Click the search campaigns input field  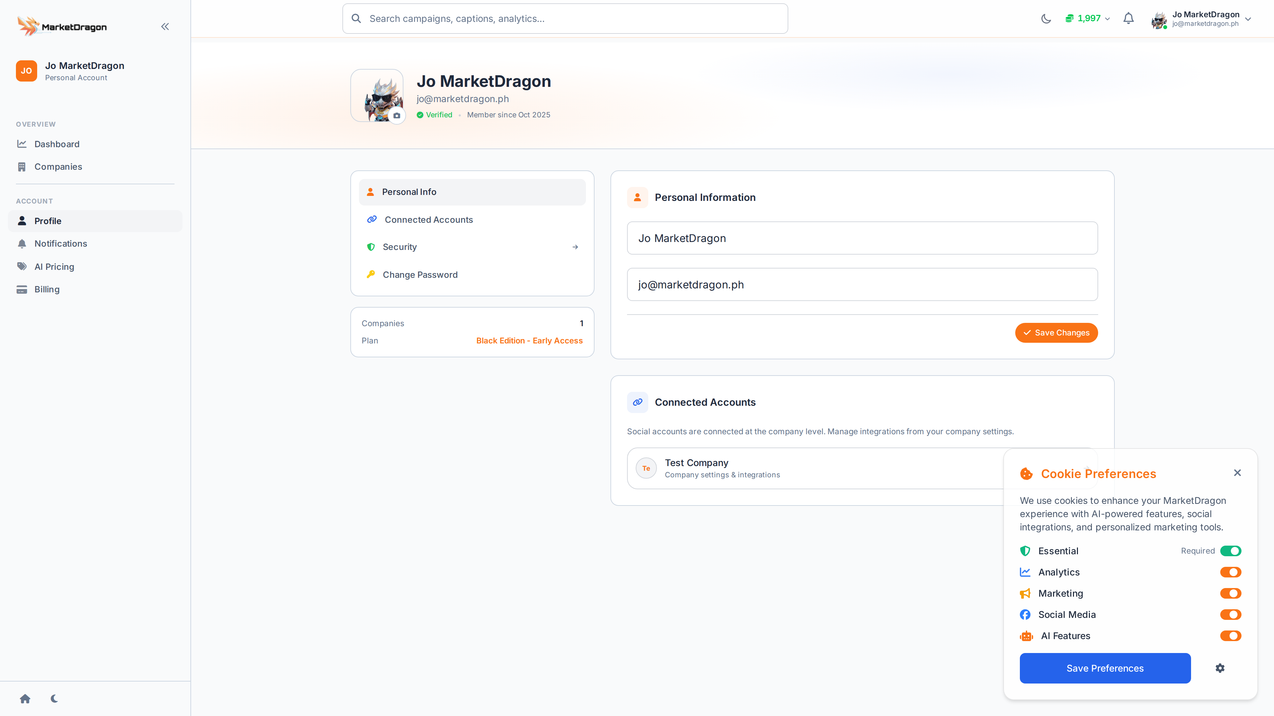click(x=565, y=19)
